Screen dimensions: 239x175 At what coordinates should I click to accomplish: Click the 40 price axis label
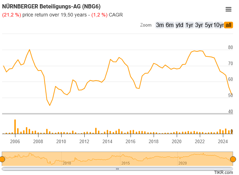pyautogui.click(x=231, y=111)
